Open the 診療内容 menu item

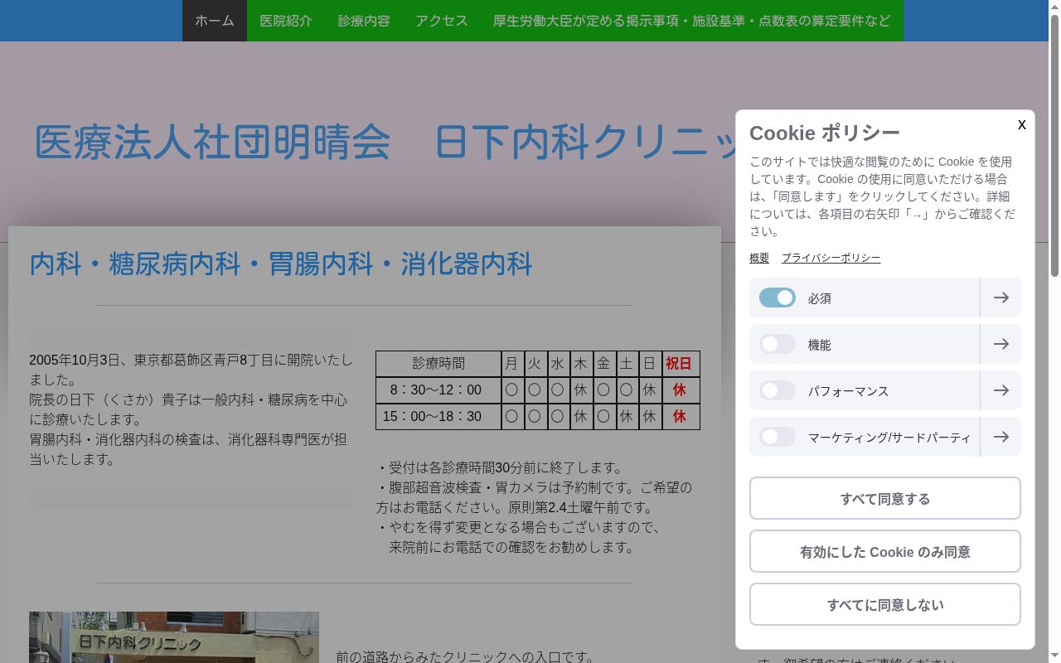pos(364,21)
